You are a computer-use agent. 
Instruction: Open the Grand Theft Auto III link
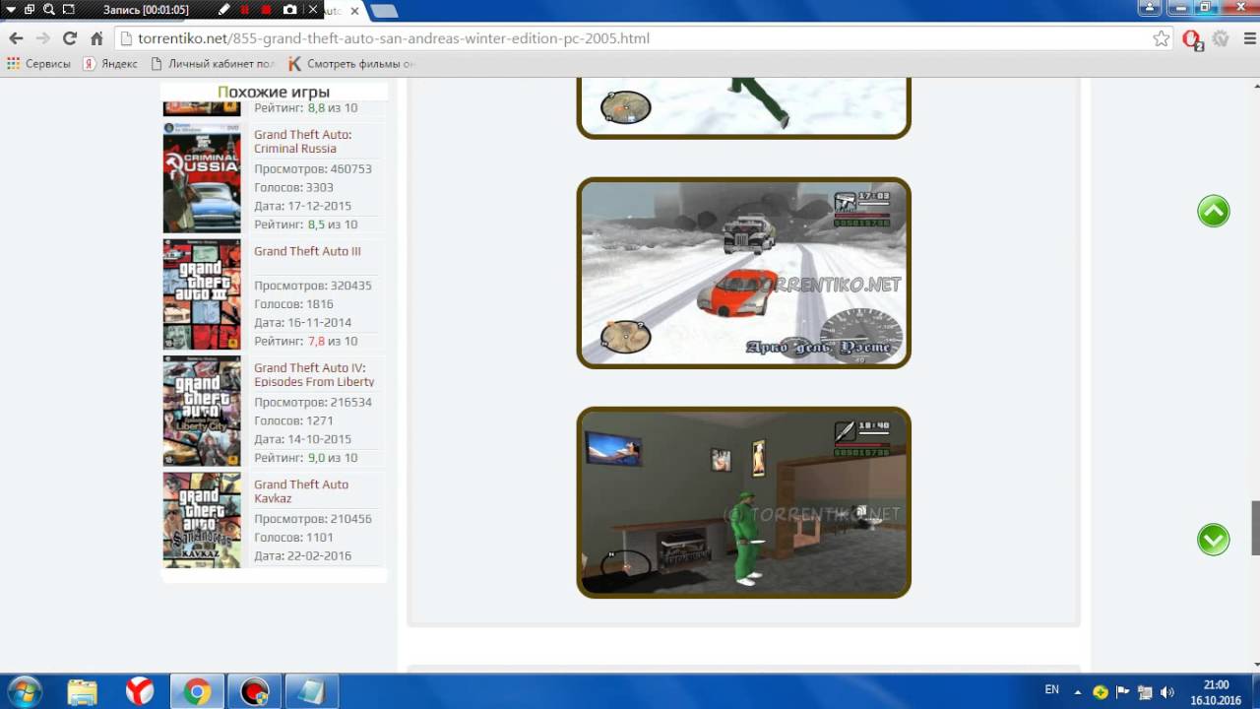(307, 251)
